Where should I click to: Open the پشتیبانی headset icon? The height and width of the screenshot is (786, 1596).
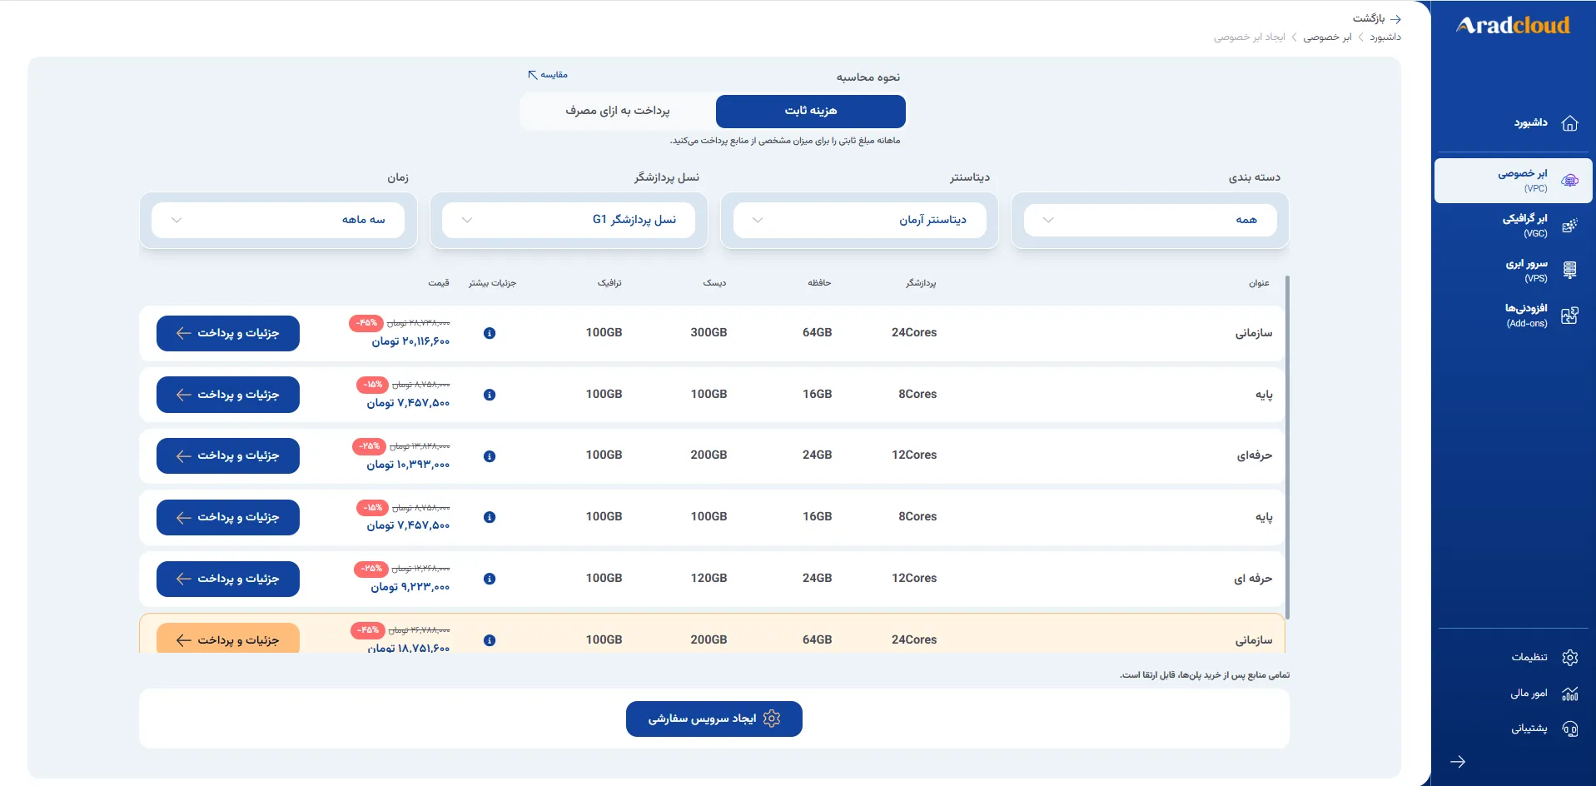pyautogui.click(x=1569, y=729)
